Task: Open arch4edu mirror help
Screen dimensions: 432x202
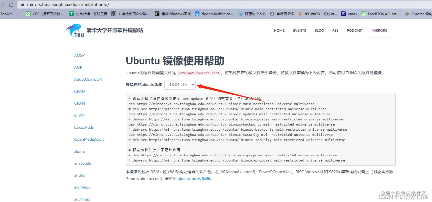Action: click(82, 187)
